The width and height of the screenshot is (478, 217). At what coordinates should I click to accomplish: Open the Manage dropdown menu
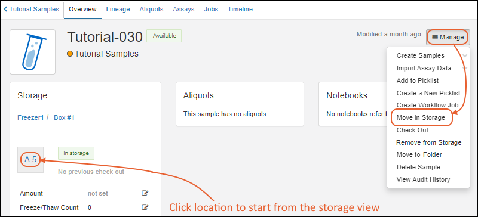[448, 37]
